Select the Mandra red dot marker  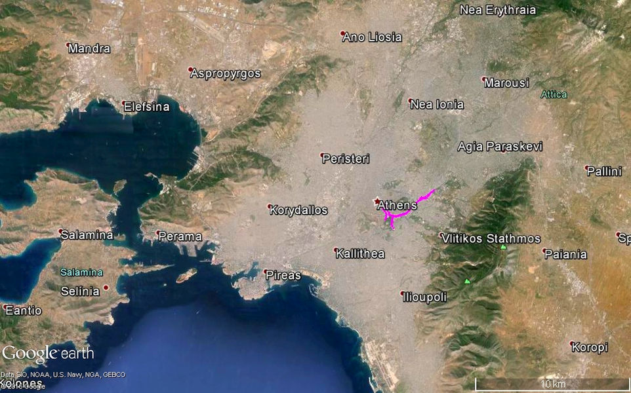[68, 45]
